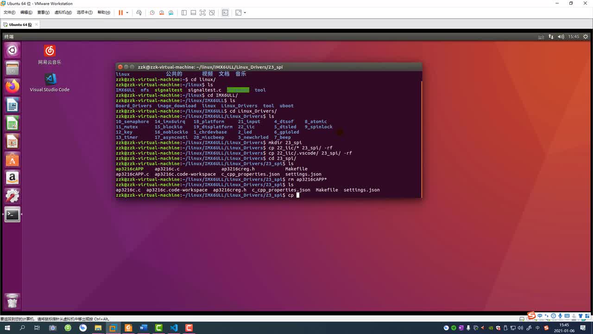This screenshot has height=334, width=593.
Task: Click the stretch guest display icon
Action: tap(239, 13)
